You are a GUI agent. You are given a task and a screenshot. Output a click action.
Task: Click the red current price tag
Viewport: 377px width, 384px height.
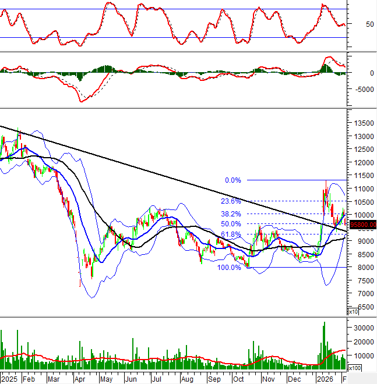(362, 225)
